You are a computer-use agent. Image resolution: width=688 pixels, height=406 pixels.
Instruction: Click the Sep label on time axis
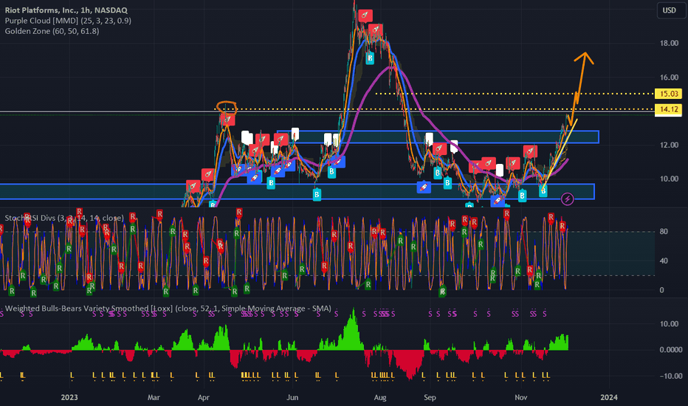pos(430,397)
